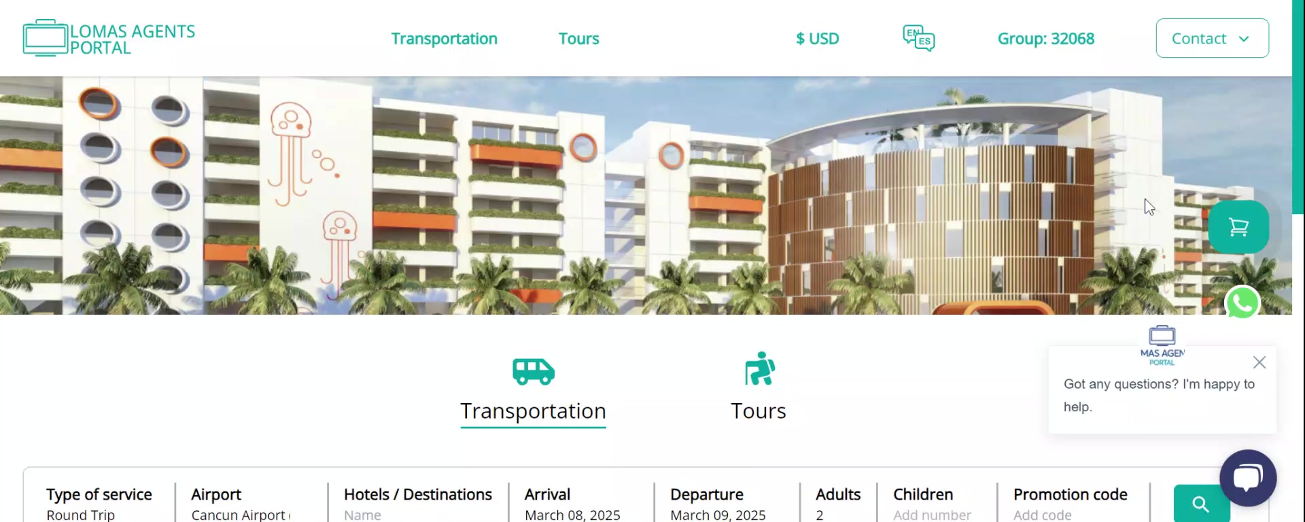This screenshot has height=522, width=1305.
Task: Open the shopping cart floating button
Action: point(1238,227)
